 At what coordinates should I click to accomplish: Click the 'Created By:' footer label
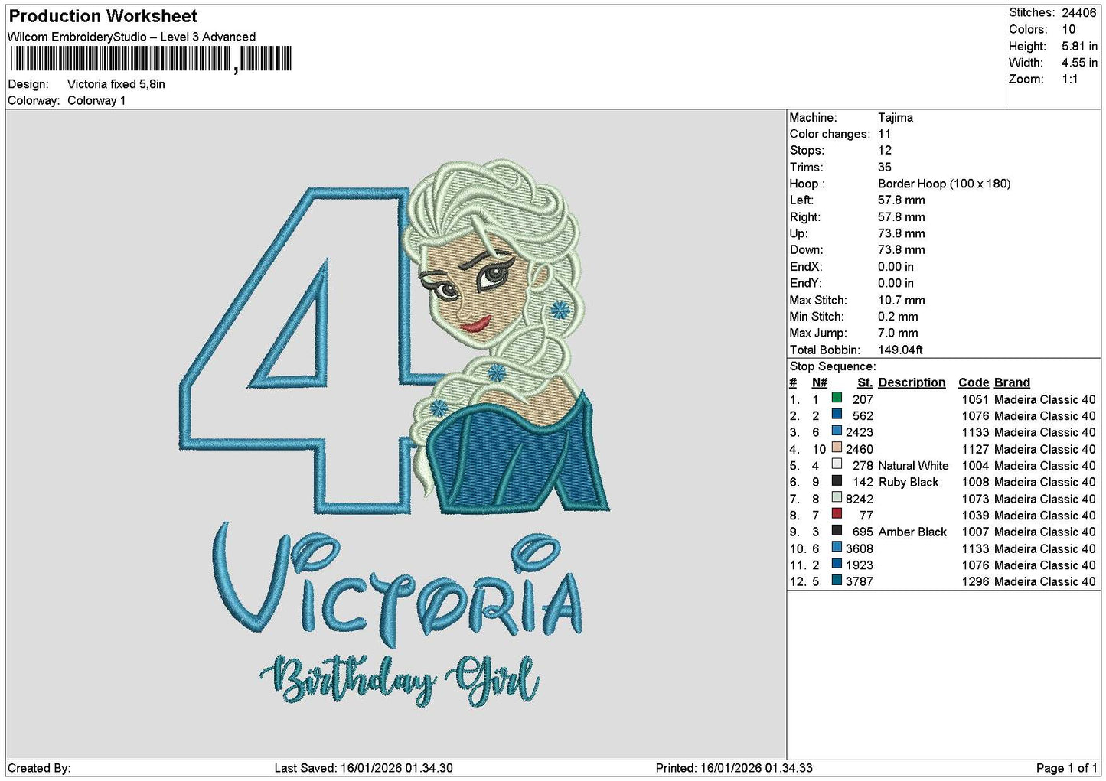point(39,768)
